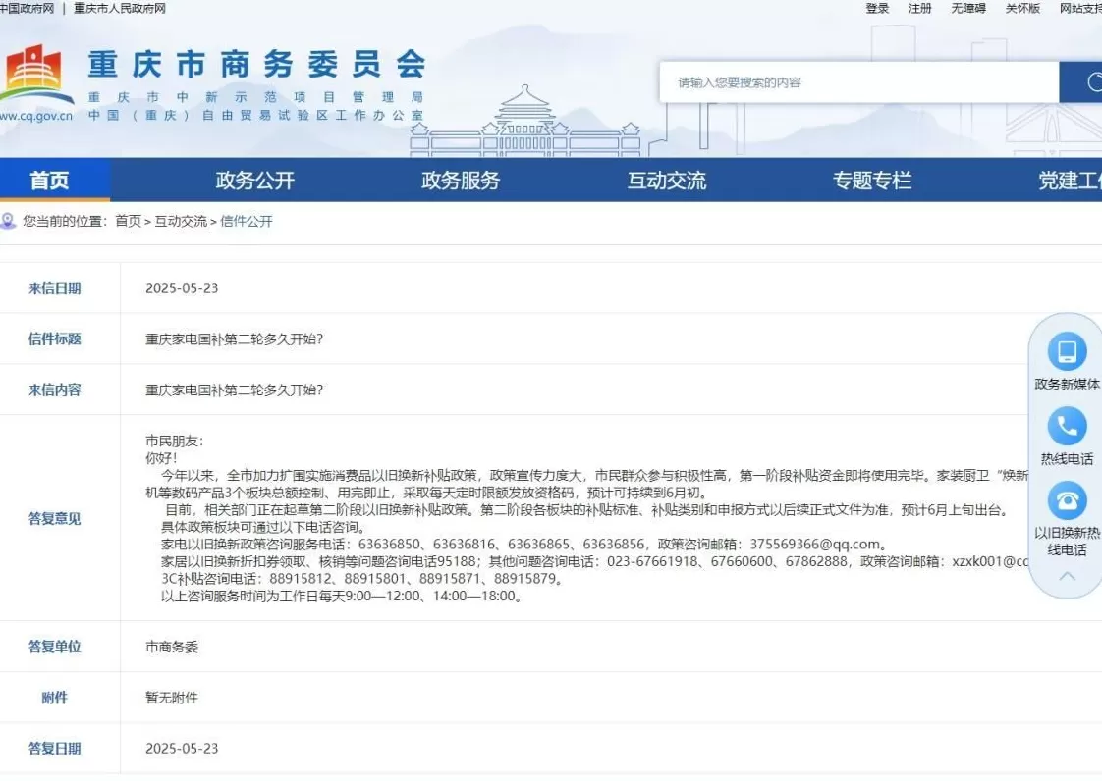Focus the search input field

click(x=859, y=82)
